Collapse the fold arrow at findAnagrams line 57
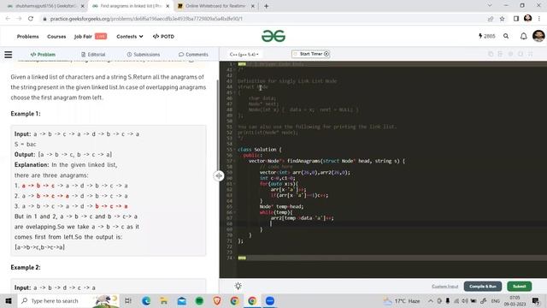 234,161
